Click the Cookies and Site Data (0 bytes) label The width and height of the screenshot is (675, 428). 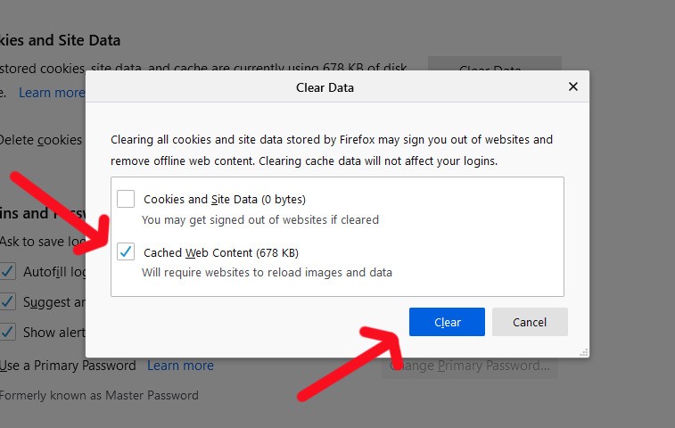click(x=224, y=200)
